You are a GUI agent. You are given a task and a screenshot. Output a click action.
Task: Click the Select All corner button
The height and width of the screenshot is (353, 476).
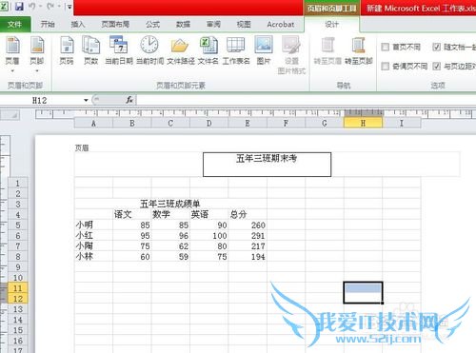[x=10, y=115]
